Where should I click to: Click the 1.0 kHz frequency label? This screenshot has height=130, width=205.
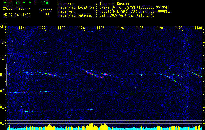click(3, 58)
